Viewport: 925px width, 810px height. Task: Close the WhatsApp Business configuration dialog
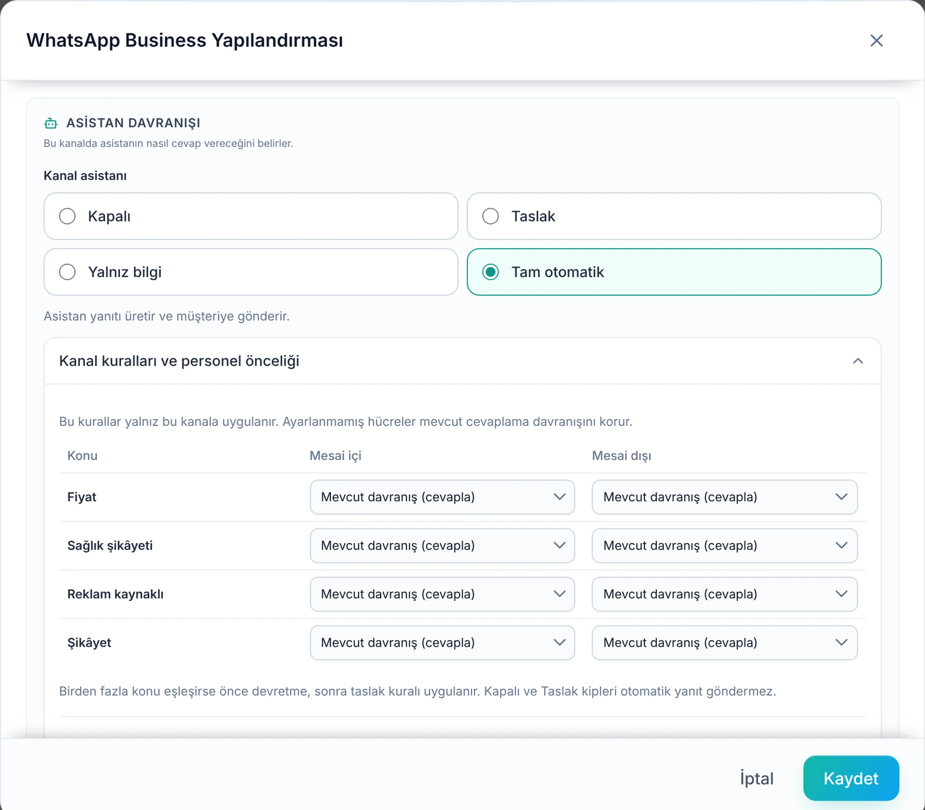(x=876, y=41)
